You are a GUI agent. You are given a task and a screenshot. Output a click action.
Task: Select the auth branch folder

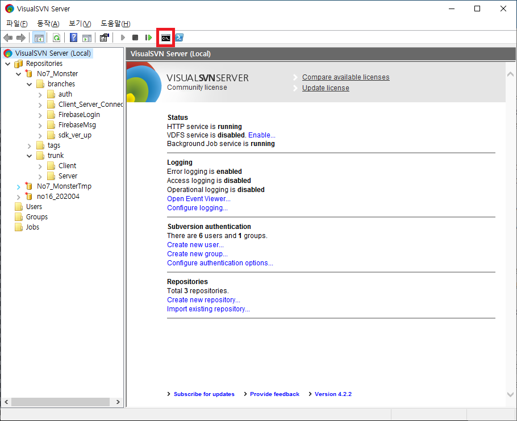pos(65,94)
